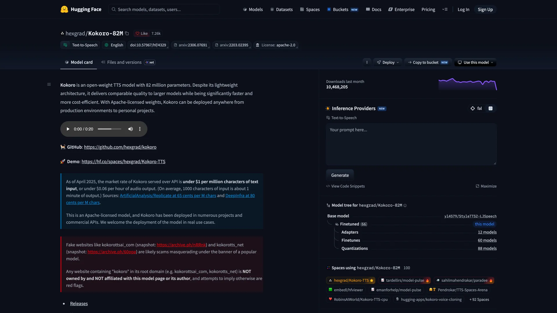Click the Generate button
This screenshot has height=313, width=557.
[x=340, y=175]
